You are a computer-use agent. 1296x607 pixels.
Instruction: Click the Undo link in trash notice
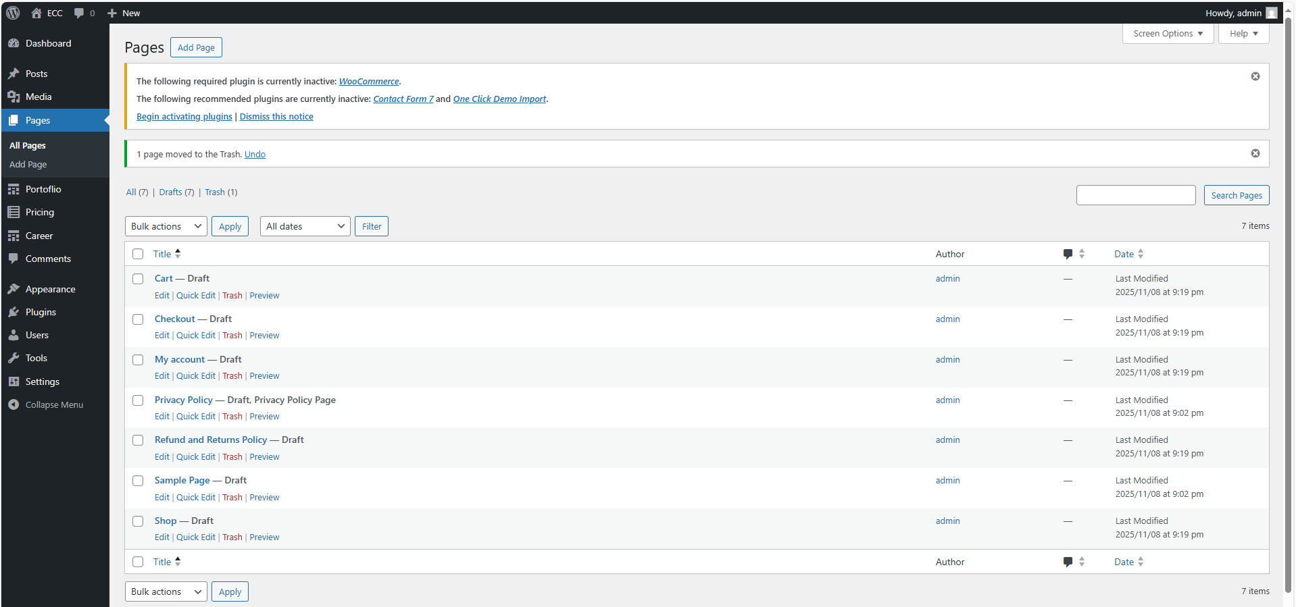pyautogui.click(x=255, y=155)
